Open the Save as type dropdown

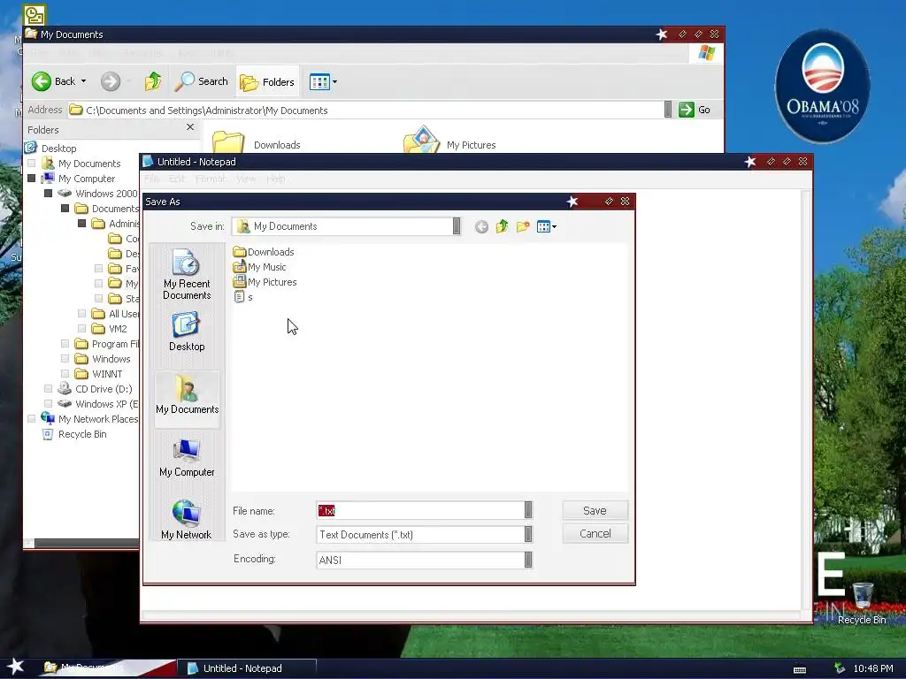coord(528,534)
